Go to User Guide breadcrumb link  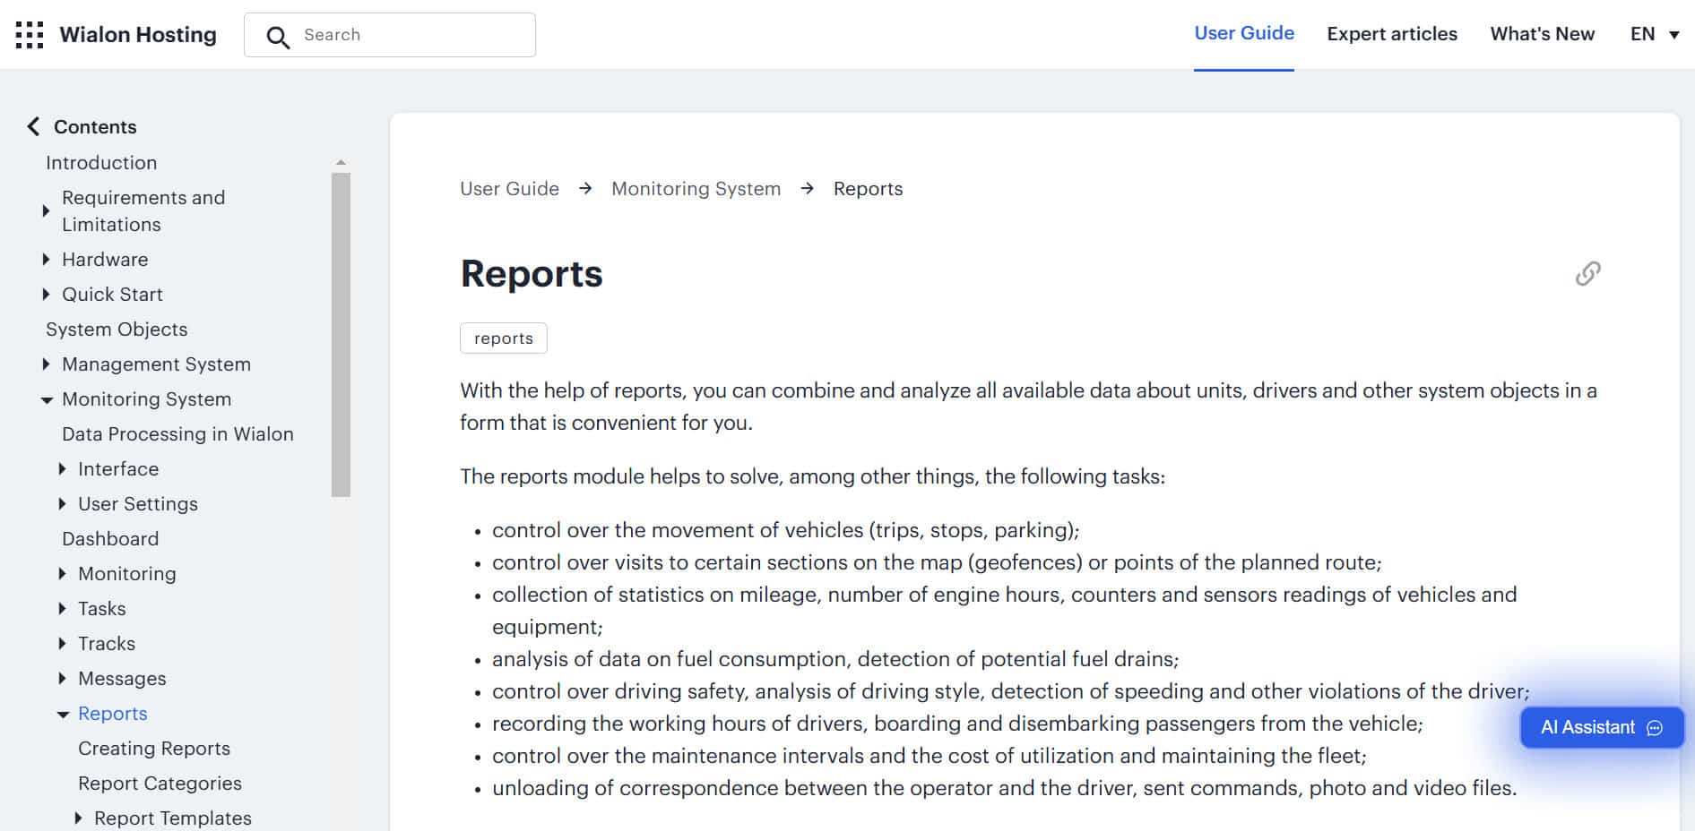point(509,189)
